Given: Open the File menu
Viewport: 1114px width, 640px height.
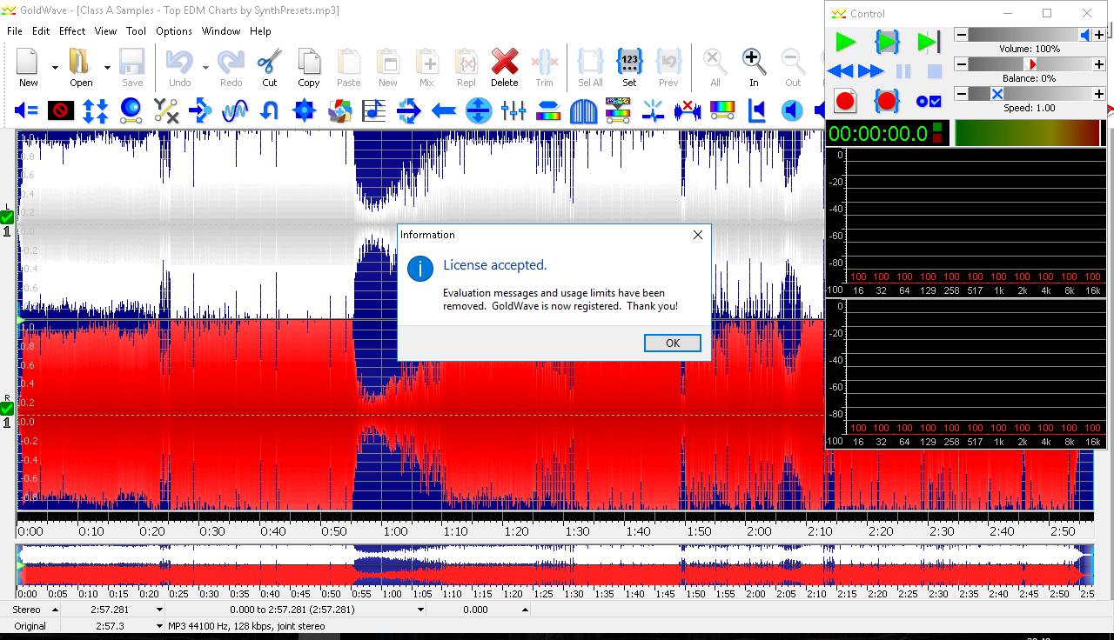Looking at the screenshot, I should (x=15, y=30).
